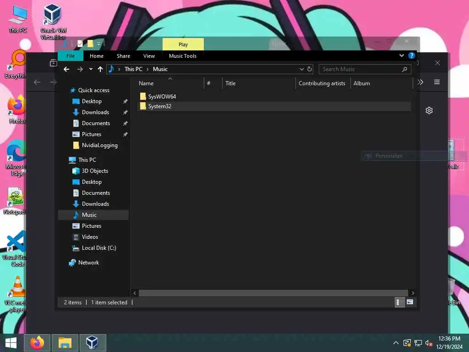Refresh the Music folder view
The height and width of the screenshot is (352, 469).
pos(310,69)
